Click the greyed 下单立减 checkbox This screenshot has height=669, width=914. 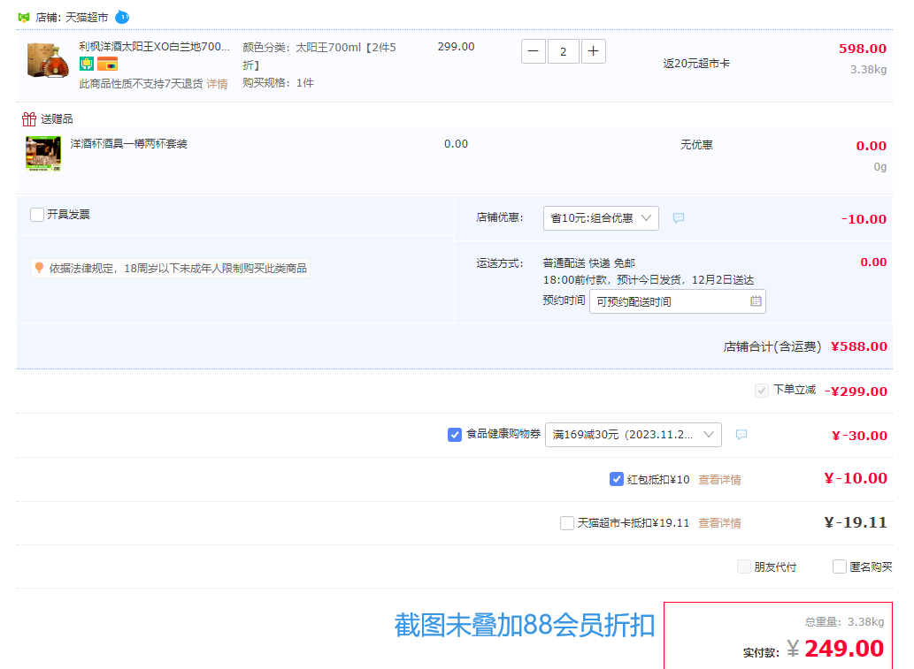(x=761, y=390)
